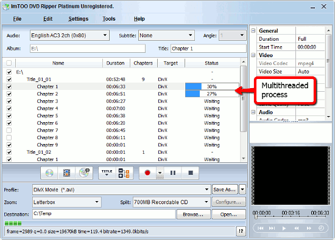Collapse the Video properties section
The height and width of the screenshot is (240, 335).
(x=253, y=55)
